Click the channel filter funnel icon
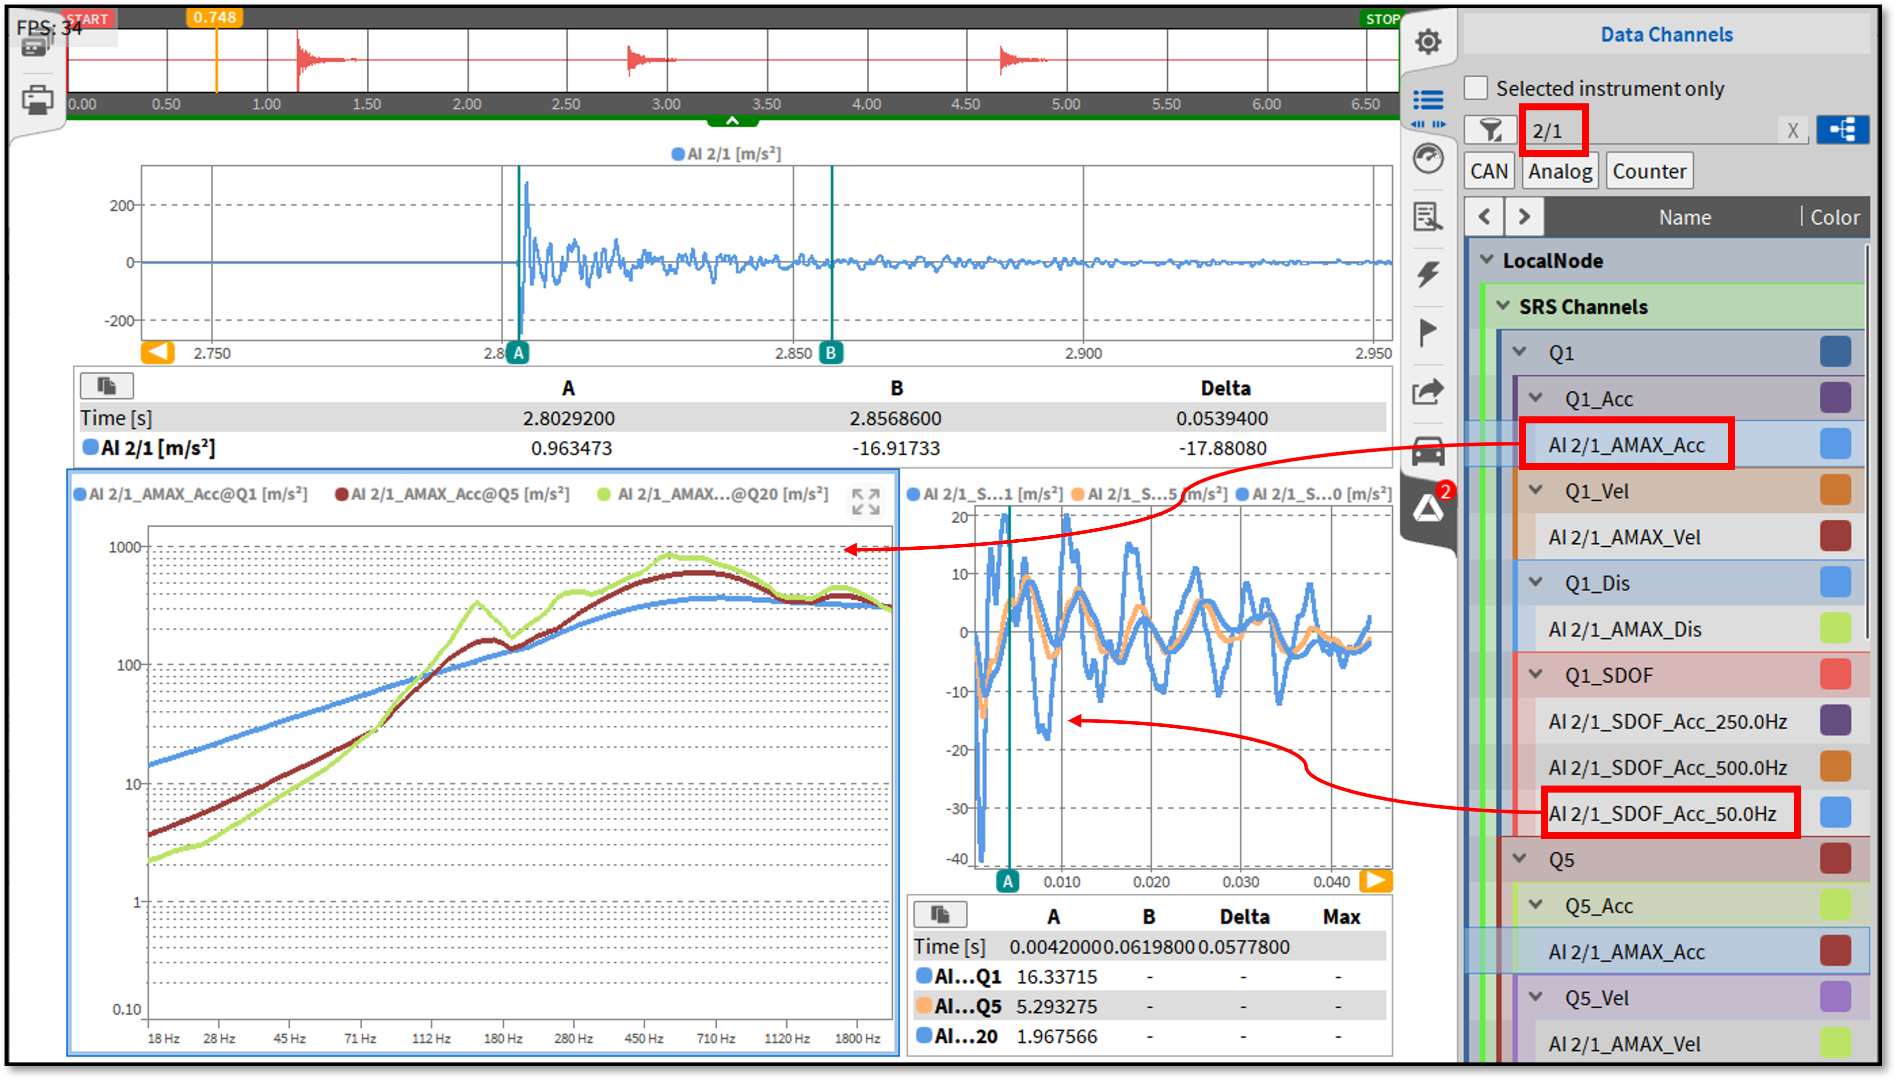Viewport: 1896px width, 1080px height. [x=1490, y=130]
